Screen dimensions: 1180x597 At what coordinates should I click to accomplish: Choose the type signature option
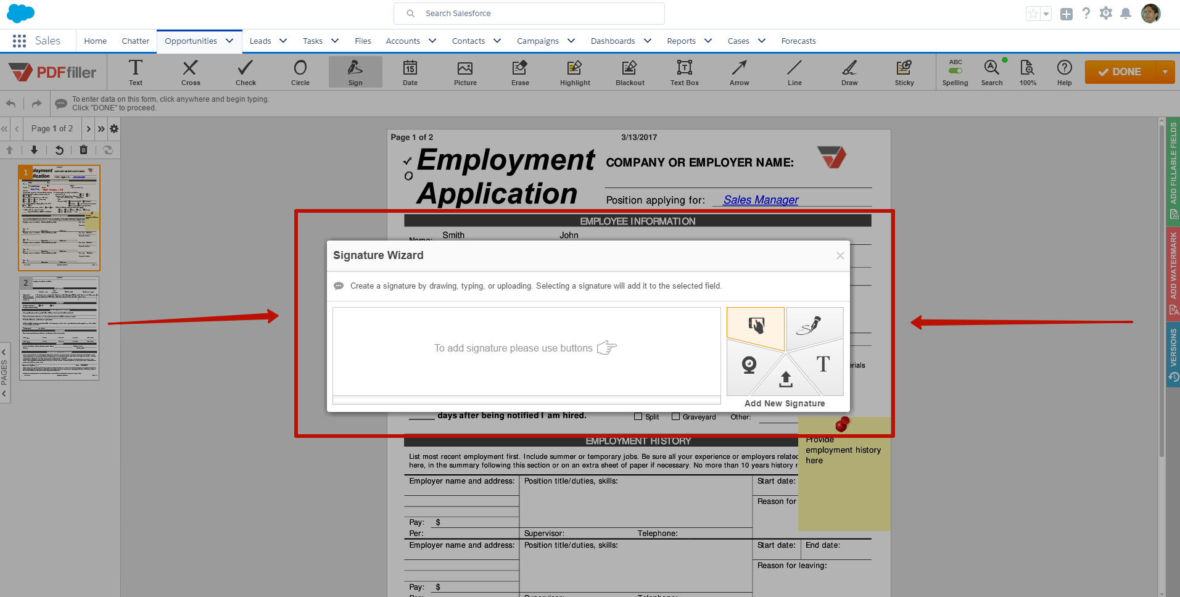click(823, 364)
